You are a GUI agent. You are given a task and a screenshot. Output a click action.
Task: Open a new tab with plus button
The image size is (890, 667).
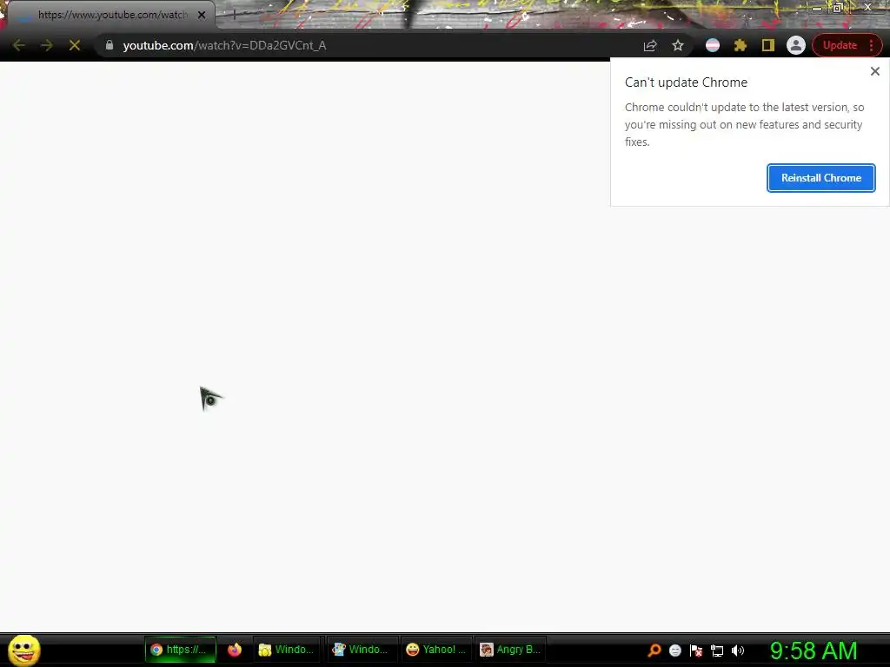click(234, 15)
